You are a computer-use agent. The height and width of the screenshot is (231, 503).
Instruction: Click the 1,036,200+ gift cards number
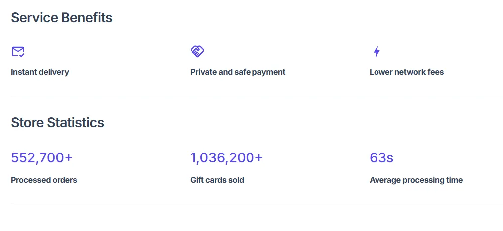(227, 158)
